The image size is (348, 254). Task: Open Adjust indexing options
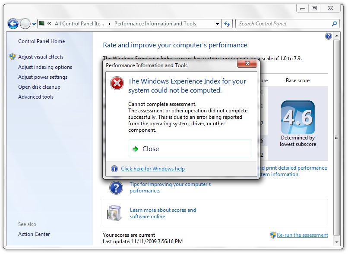point(45,67)
